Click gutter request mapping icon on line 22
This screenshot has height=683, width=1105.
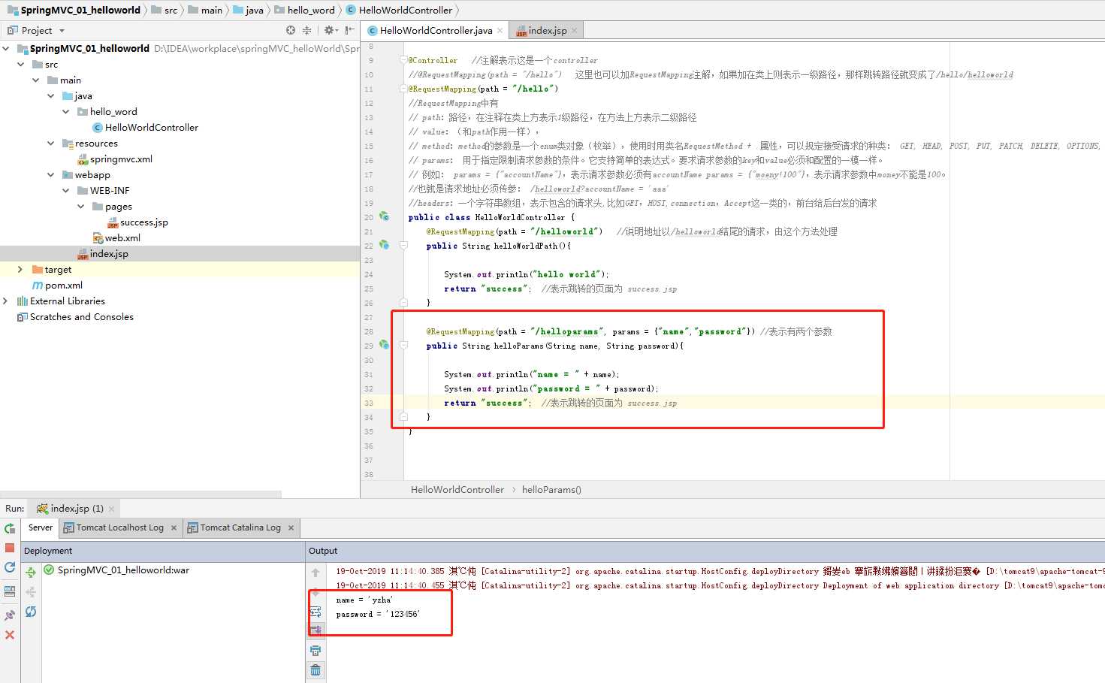[x=384, y=245]
